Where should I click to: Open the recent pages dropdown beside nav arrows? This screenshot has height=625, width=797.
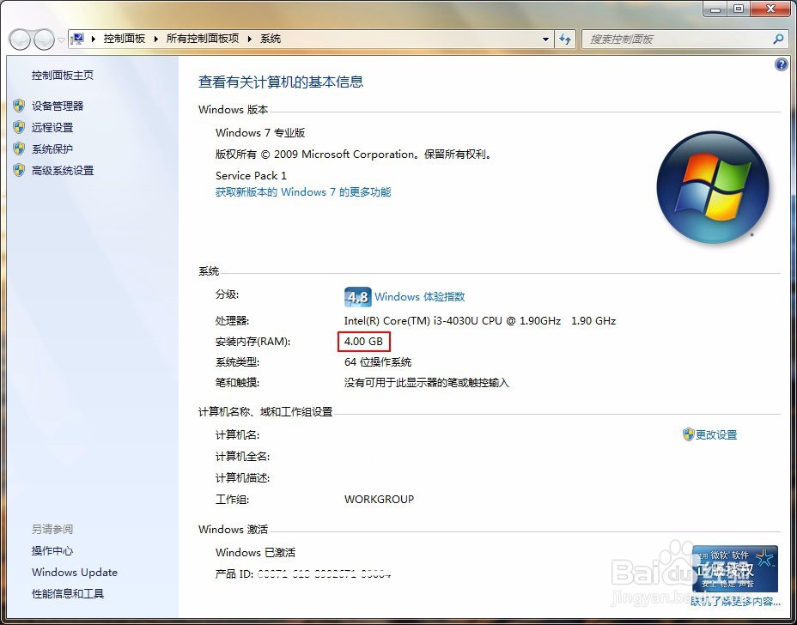tap(61, 39)
